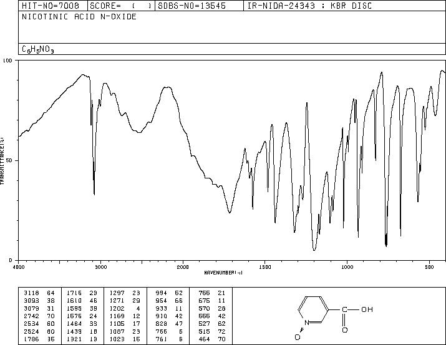This screenshot has height=345, width=446.
Task: Click the 4000 wavenumber axis label
Action: [x=19, y=267]
